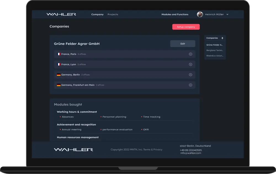The image size is (276, 174).
Task: Expand Germany, Frankfurt am Main plus icon
Action: 190,85
